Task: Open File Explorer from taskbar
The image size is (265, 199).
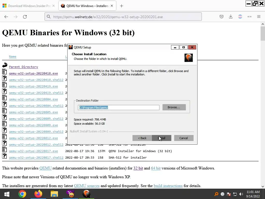Action: [54, 194]
